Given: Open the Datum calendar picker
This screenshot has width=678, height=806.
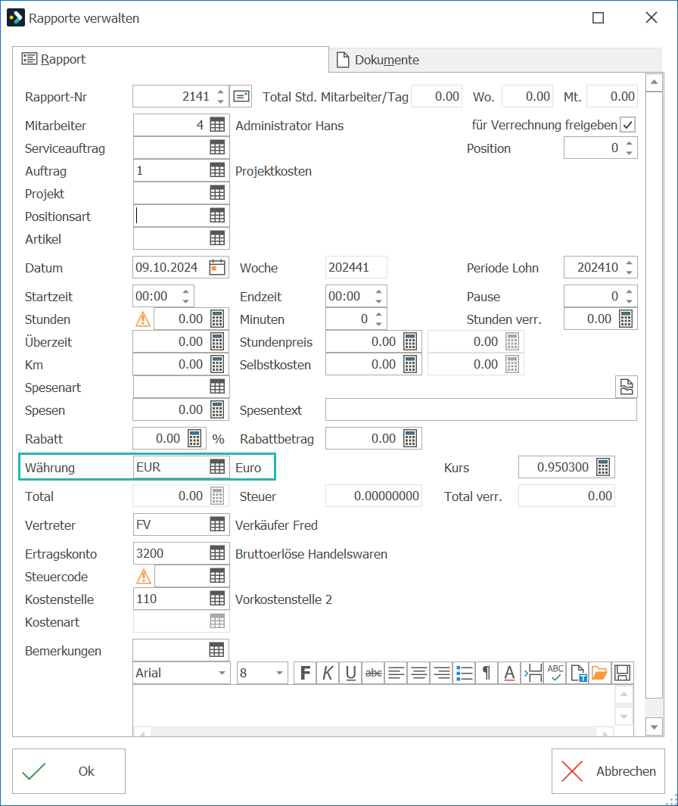Looking at the screenshot, I should tap(217, 267).
